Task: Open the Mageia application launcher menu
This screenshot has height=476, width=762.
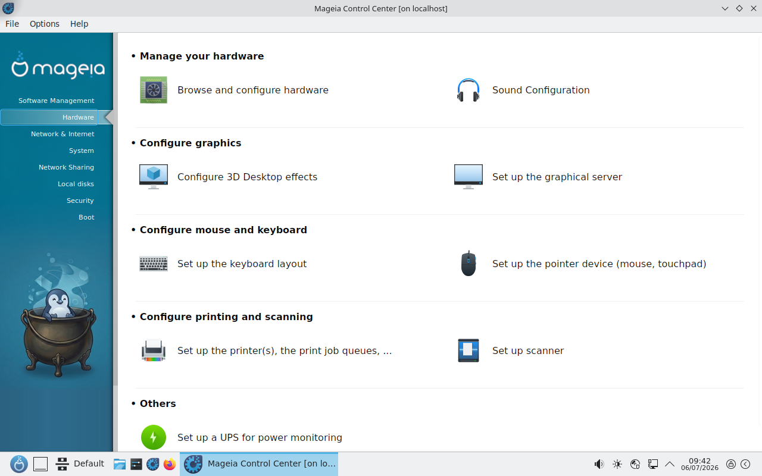Action: (19, 464)
